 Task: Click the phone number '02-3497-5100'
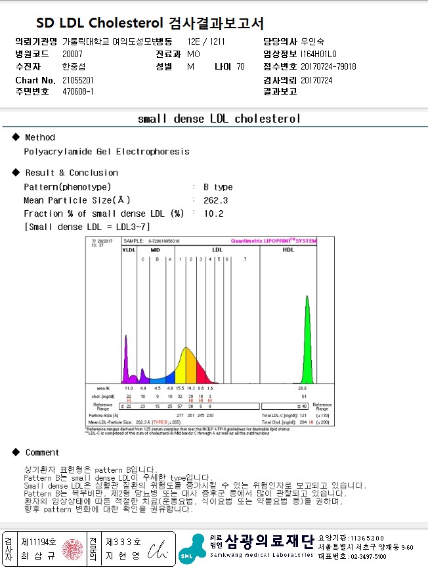pos(368,557)
